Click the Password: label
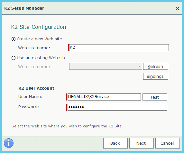The width and height of the screenshot is (184, 153). pyautogui.click(x=29, y=107)
